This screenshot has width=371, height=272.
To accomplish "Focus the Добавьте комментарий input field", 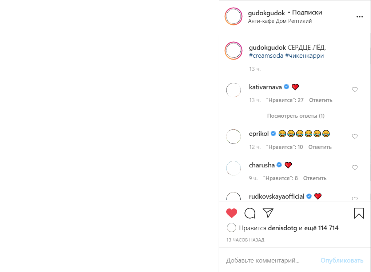I will 270,260.
